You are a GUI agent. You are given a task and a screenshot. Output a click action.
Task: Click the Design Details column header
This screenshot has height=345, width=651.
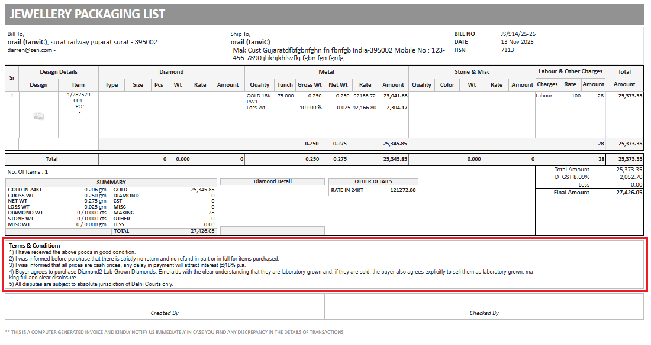tap(59, 72)
